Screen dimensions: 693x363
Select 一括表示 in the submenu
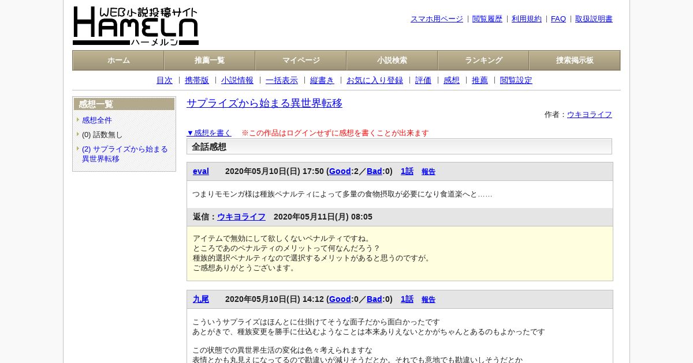coord(282,80)
